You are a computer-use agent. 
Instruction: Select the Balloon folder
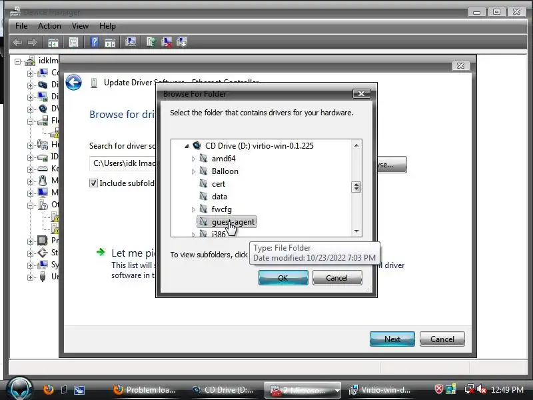pos(225,171)
